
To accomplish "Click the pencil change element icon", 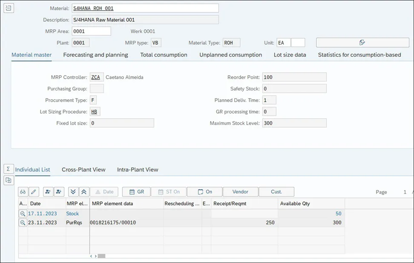I will tap(34, 192).
